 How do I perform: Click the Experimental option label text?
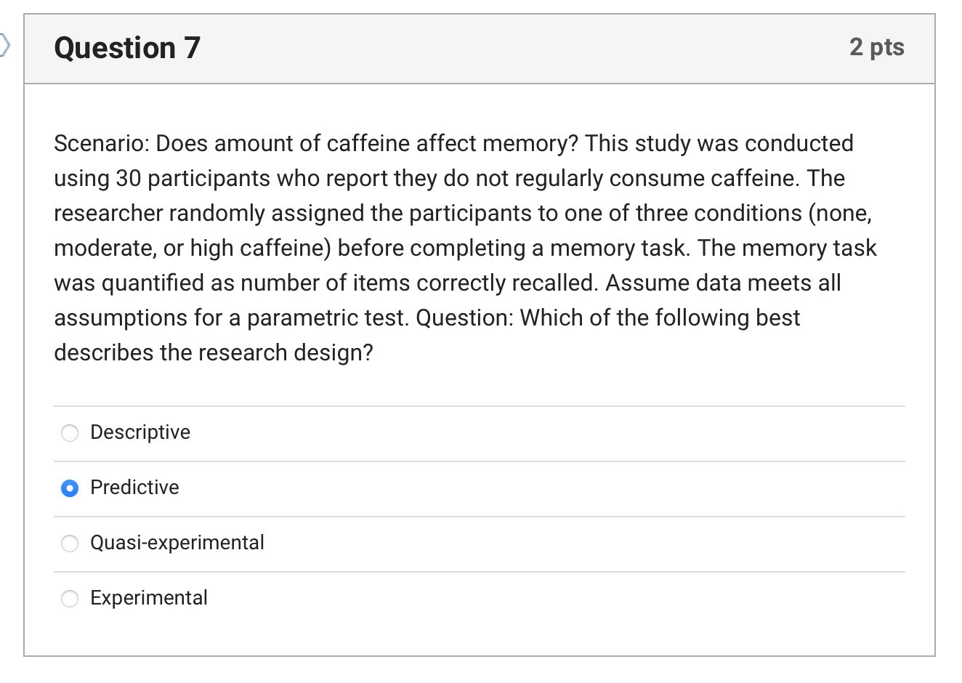pyautogui.click(x=148, y=598)
